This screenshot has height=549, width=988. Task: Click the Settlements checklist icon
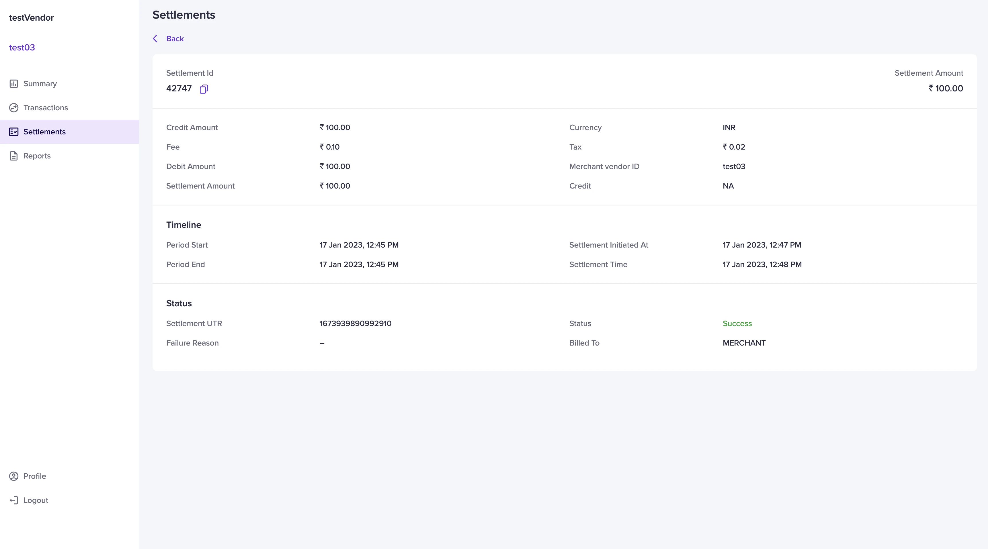point(14,132)
